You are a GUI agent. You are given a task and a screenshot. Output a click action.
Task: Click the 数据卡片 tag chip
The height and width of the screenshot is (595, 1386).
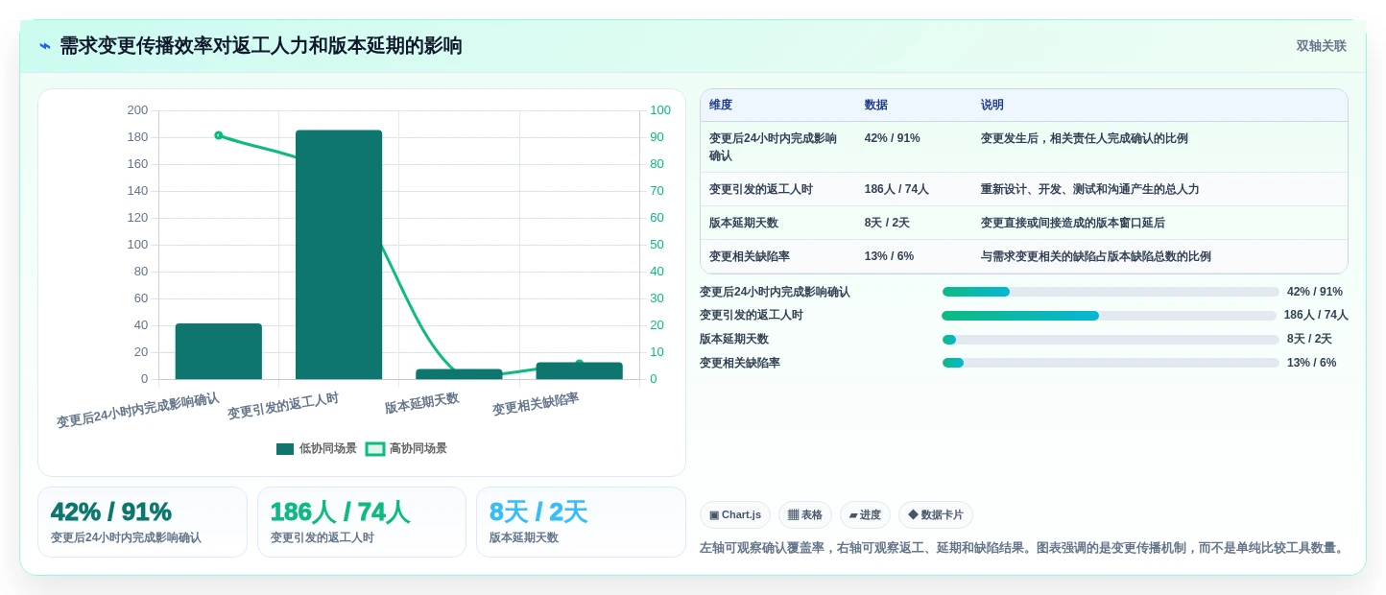coord(936,515)
